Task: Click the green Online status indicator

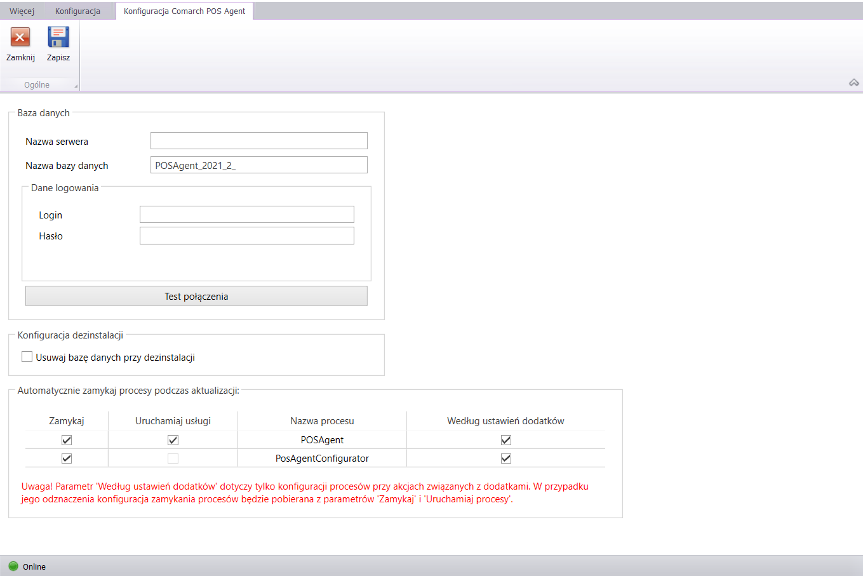Action: pos(13,566)
